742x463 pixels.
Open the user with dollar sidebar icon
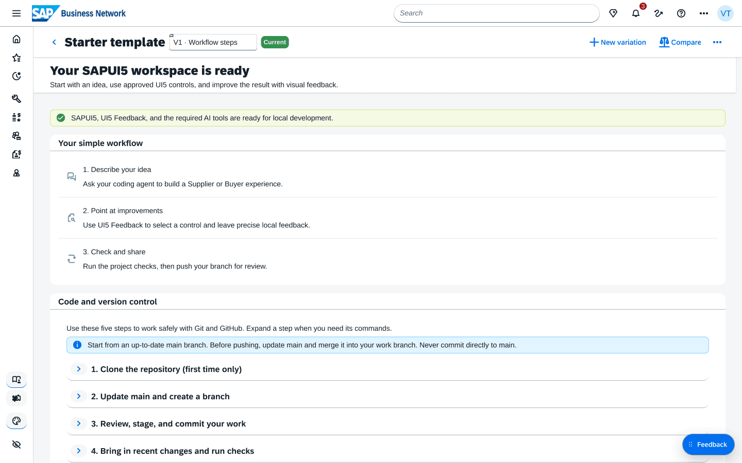(16, 154)
